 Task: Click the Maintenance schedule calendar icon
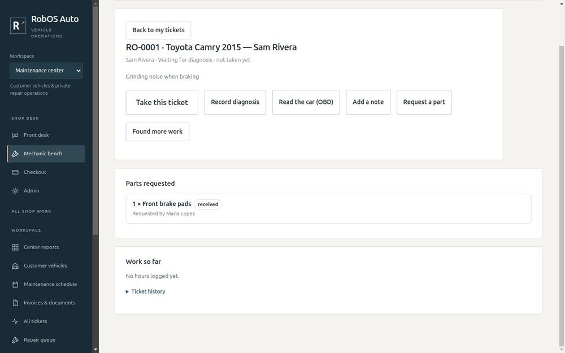pyautogui.click(x=15, y=284)
